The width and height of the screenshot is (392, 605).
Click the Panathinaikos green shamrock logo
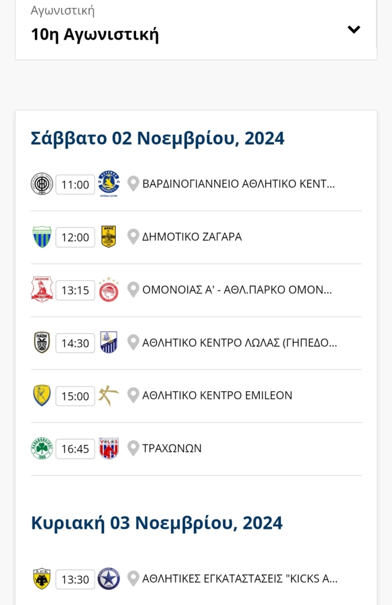pyautogui.click(x=42, y=448)
